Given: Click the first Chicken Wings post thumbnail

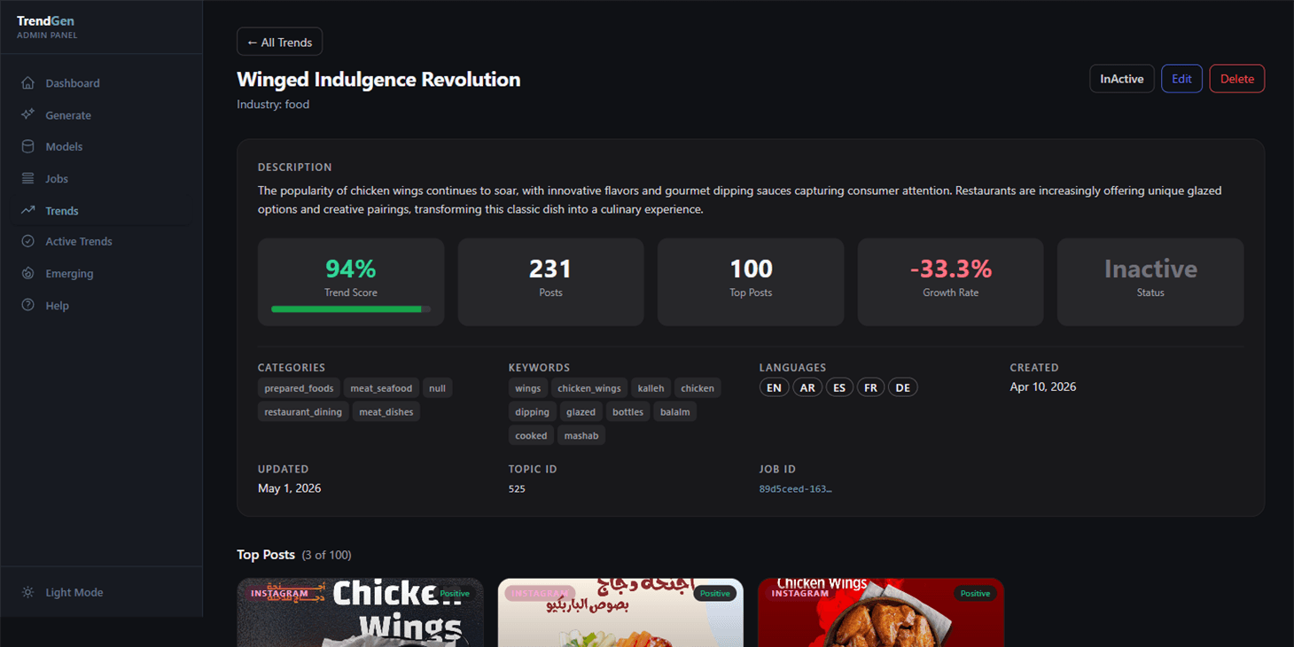Looking at the screenshot, I should (360, 612).
